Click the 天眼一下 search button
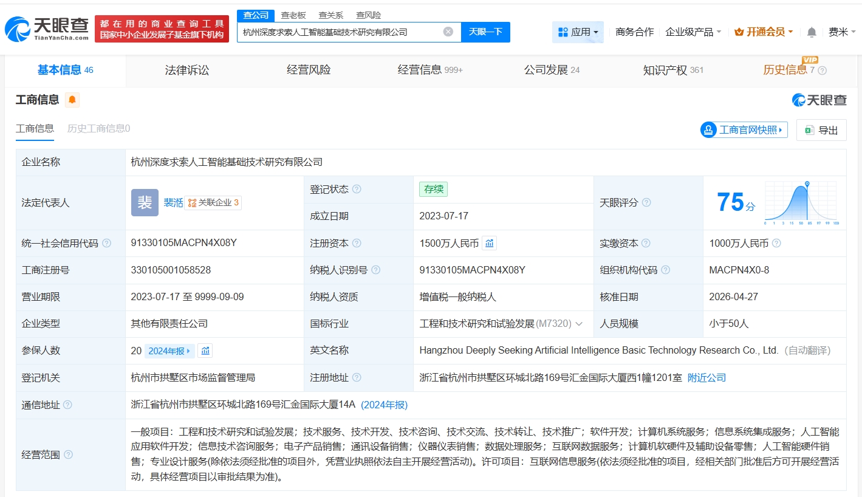The image size is (862, 497). [x=485, y=32]
